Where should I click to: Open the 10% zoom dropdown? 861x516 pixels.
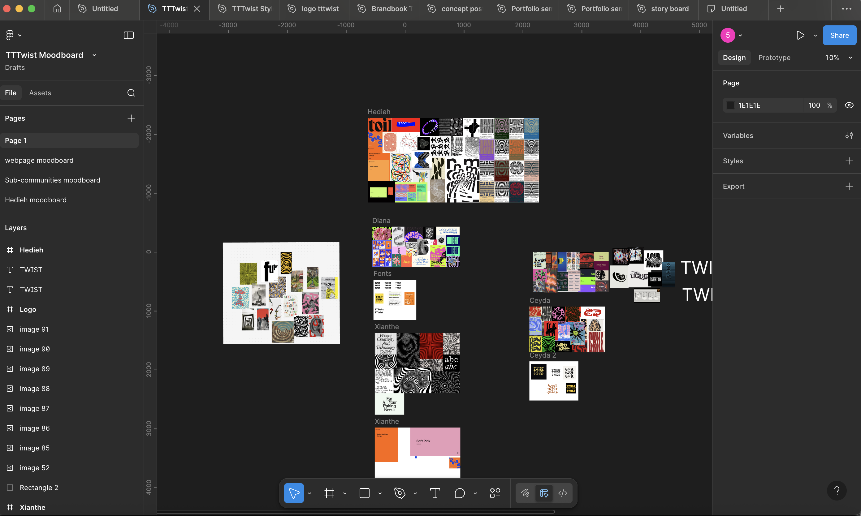(838, 58)
